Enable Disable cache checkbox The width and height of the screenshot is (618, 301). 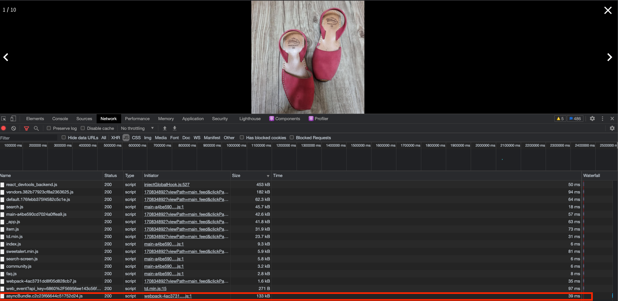click(83, 128)
